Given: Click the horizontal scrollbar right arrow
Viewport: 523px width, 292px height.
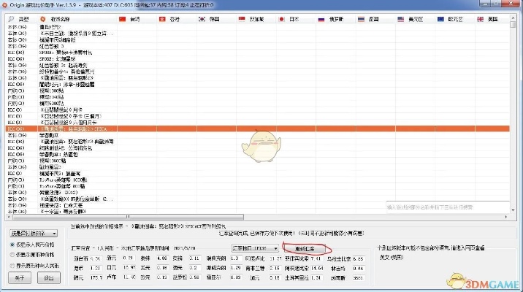Looking at the screenshot, I should (506, 217).
